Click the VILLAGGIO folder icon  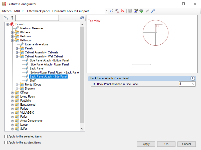17,112
